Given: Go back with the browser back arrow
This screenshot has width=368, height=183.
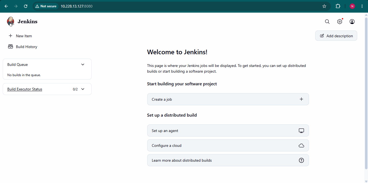Looking at the screenshot, I should point(6,6).
